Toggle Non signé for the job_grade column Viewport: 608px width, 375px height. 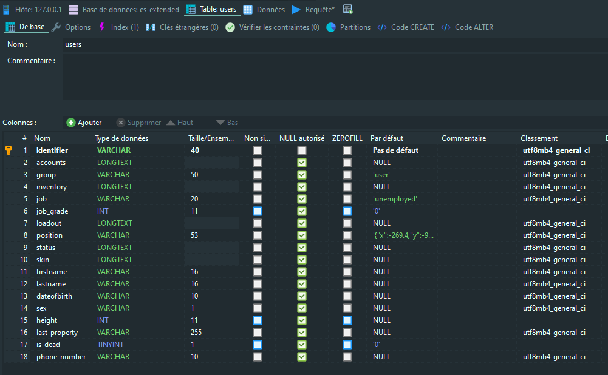256,211
